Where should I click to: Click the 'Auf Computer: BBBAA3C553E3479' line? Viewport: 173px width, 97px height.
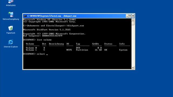(x=43, y=36)
